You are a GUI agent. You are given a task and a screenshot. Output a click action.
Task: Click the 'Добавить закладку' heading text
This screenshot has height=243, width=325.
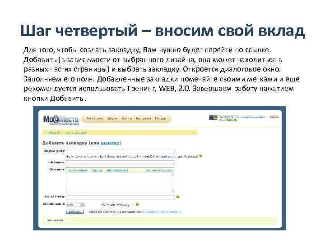(x=65, y=143)
